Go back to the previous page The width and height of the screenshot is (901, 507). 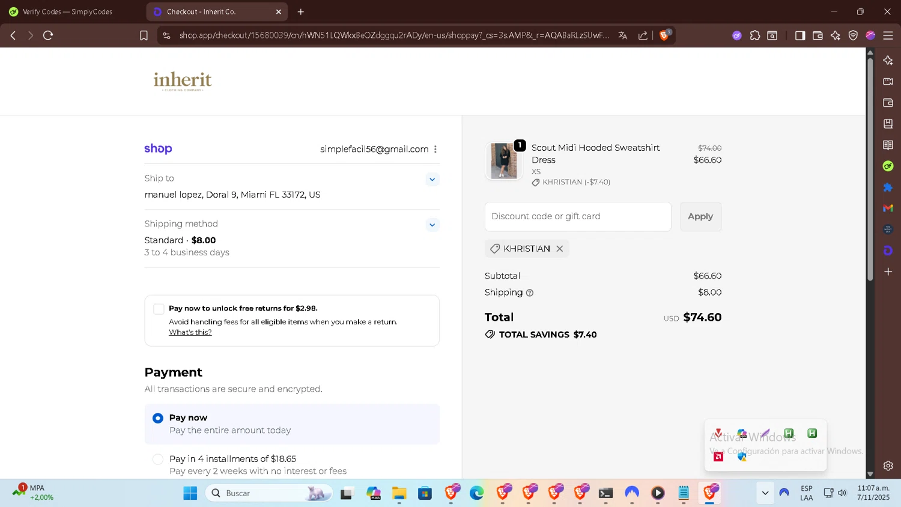pyautogui.click(x=13, y=35)
